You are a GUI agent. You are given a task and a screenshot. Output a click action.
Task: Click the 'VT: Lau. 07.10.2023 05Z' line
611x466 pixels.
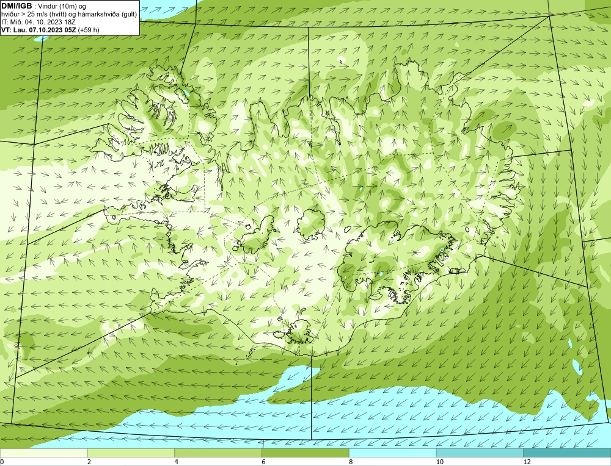point(38,30)
